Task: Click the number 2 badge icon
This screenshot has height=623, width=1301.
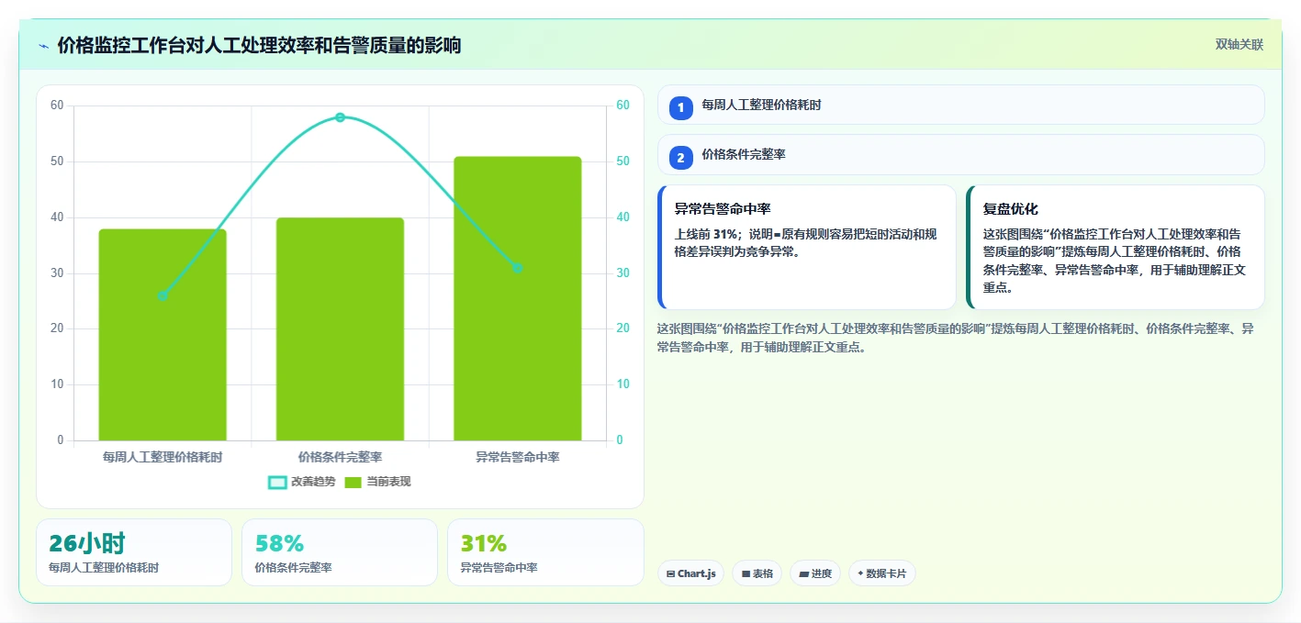Action: click(680, 158)
